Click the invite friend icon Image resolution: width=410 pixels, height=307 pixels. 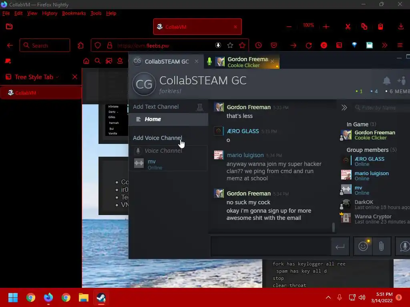click(x=402, y=81)
